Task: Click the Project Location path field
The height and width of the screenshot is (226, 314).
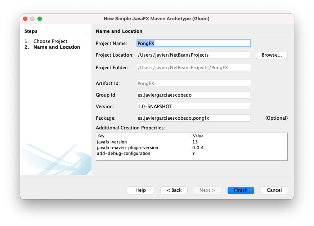Action: pyautogui.click(x=193, y=55)
